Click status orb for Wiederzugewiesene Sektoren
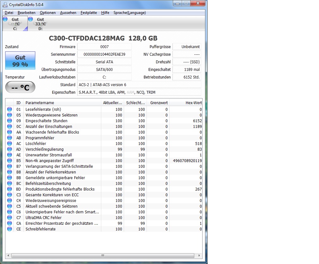319x264 pixels. click(9, 115)
